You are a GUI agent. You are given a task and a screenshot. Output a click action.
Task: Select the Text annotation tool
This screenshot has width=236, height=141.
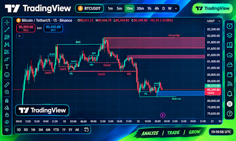[7, 67]
